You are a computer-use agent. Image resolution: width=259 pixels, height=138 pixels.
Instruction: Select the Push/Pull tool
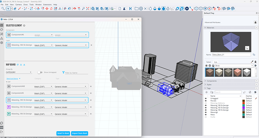coord(38,9)
